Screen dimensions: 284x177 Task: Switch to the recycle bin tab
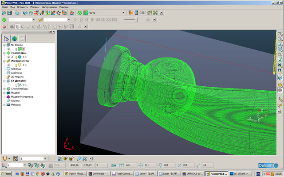22,38
